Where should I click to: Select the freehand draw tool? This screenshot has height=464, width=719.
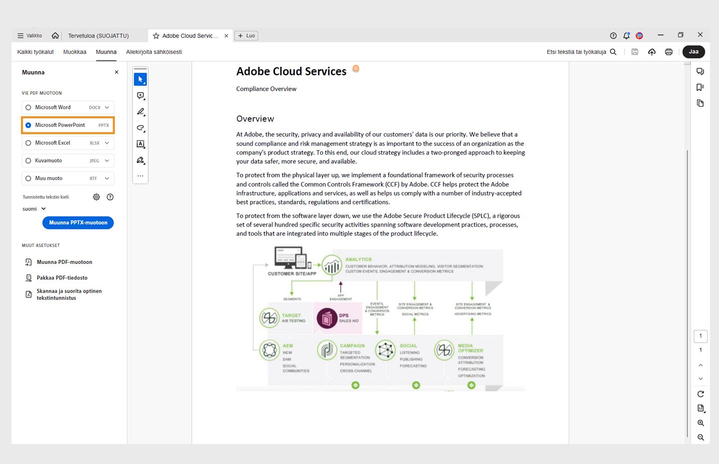pos(140,128)
